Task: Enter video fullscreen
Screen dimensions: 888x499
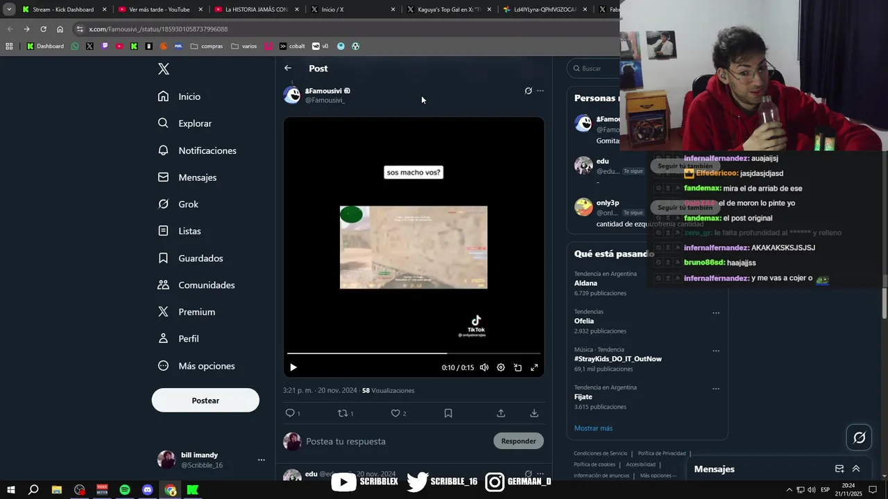Action: pyautogui.click(x=534, y=367)
